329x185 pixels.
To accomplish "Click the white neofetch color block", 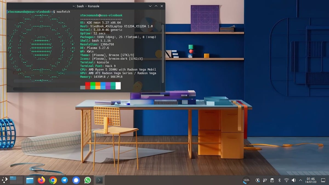I will tap(118, 86).
